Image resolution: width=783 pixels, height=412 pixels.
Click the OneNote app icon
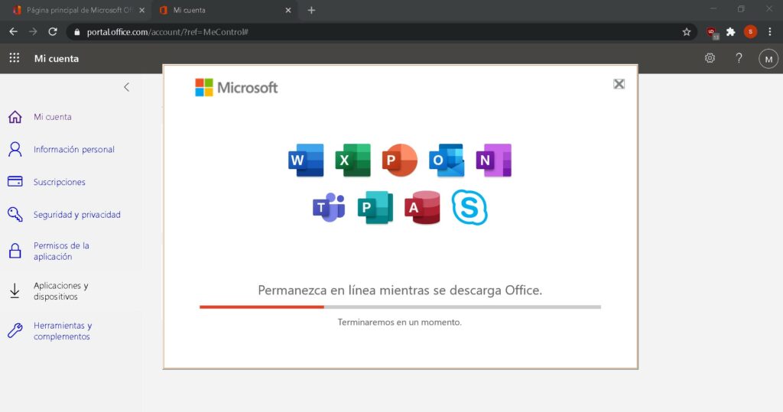point(493,161)
